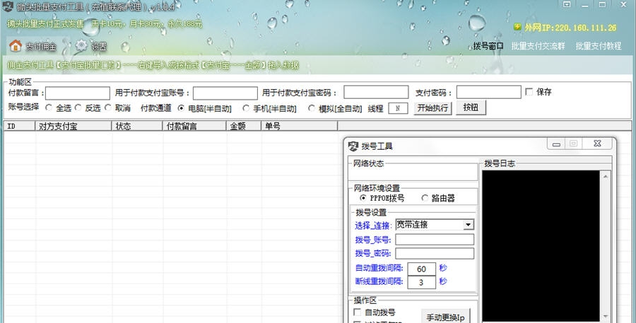This screenshot has width=636, height=323.
Task: Open the 拨号窗口 tab
Action: [488, 47]
